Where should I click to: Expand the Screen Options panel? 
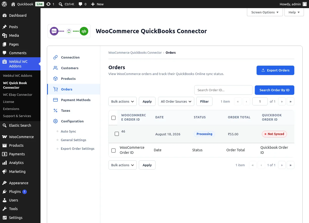(x=265, y=12)
